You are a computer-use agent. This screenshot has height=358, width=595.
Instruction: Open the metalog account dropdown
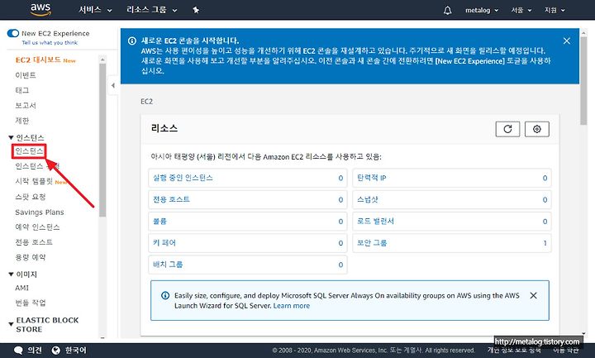(482, 10)
